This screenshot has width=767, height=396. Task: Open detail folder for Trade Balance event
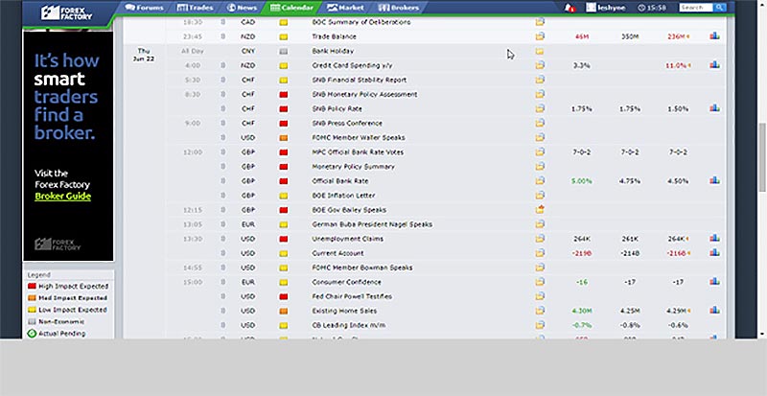pyautogui.click(x=540, y=35)
